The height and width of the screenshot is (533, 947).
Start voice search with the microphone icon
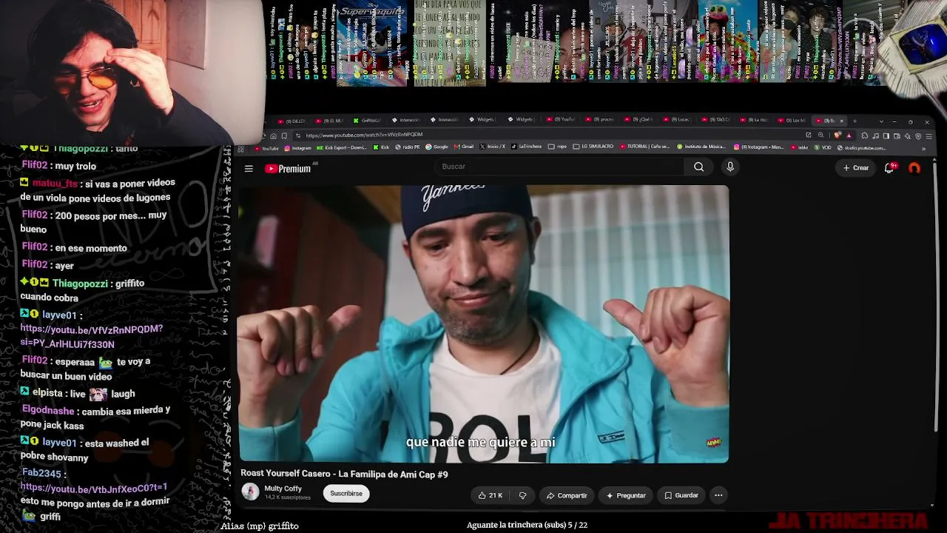(x=730, y=167)
